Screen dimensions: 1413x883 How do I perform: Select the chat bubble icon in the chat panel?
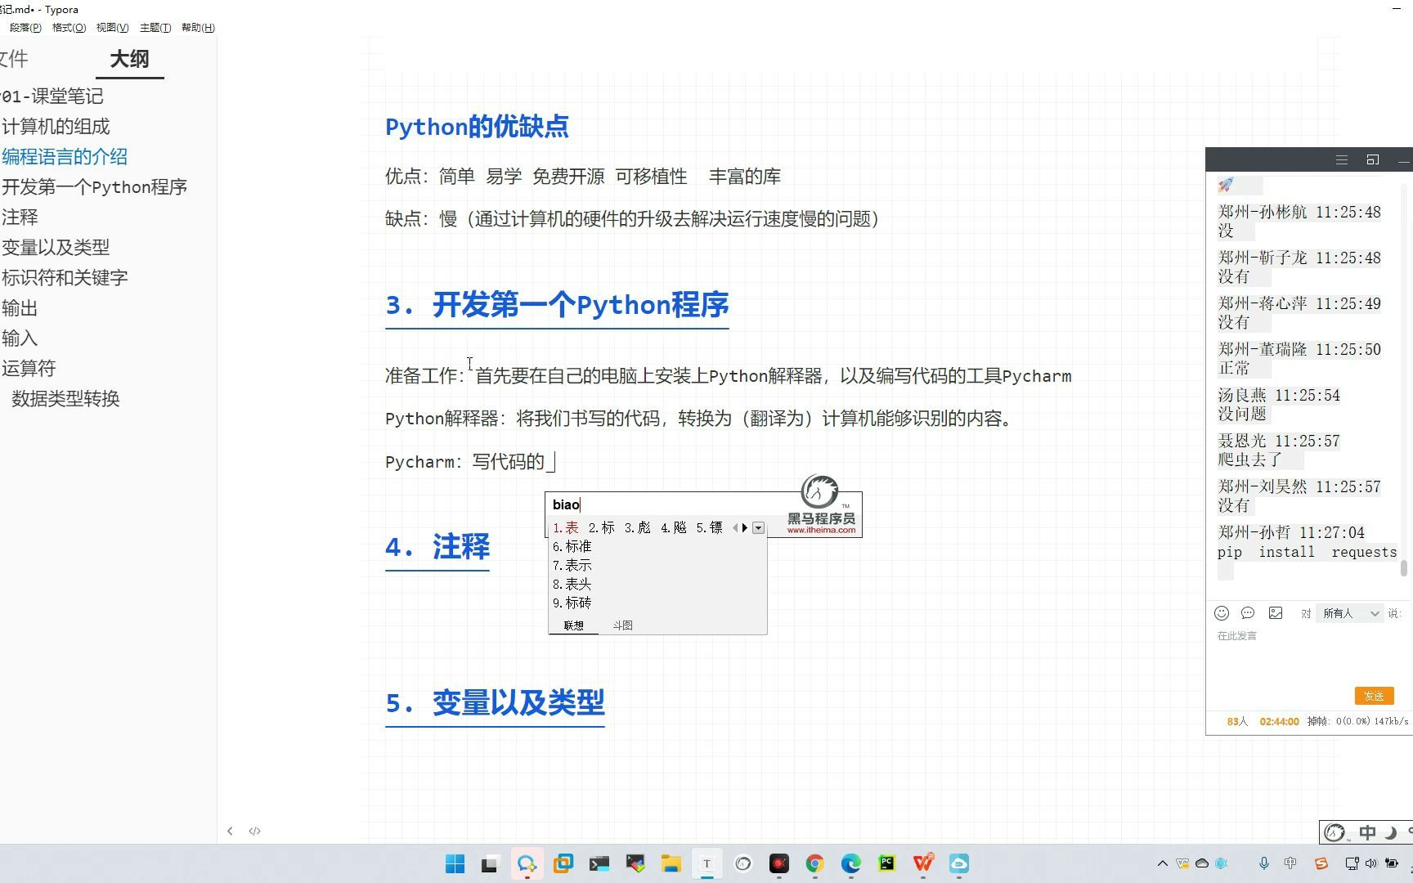1248,615
